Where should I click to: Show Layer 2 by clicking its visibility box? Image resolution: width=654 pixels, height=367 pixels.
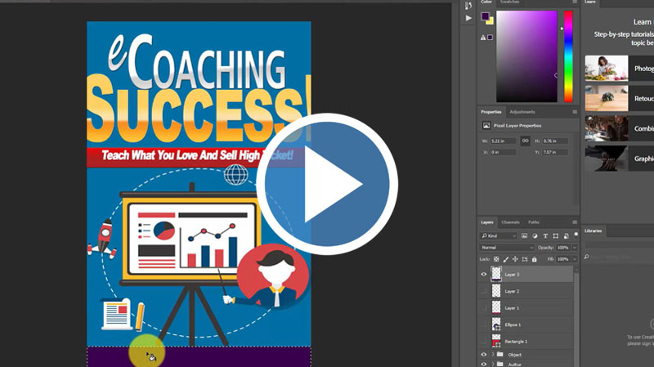click(483, 291)
